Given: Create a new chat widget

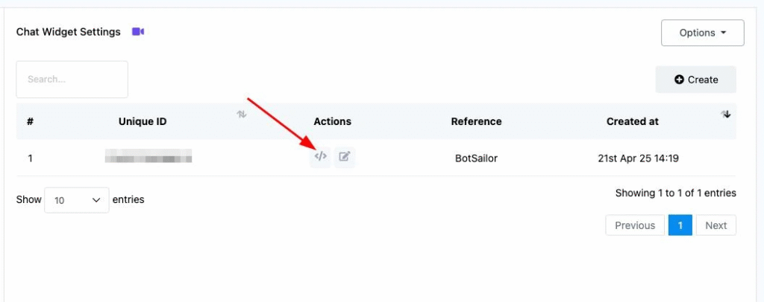Looking at the screenshot, I should click(x=696, y=80).
